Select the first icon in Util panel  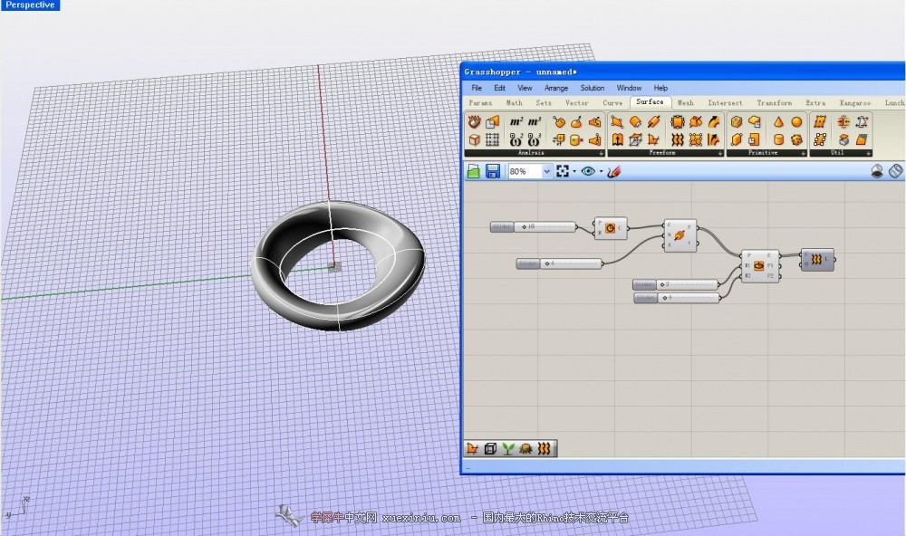819,122
